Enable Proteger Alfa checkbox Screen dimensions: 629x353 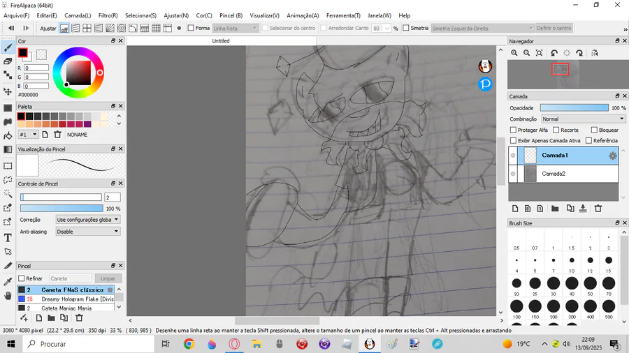click(x=513, y=130)
